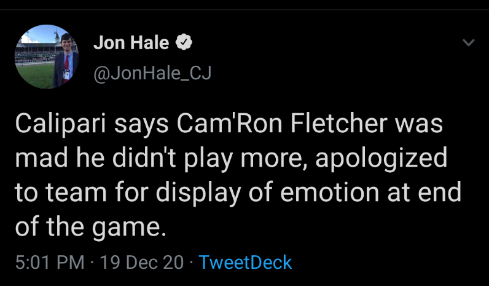
Task: Open the @JonHale_CJ handle link
Action: pos(152,74)
